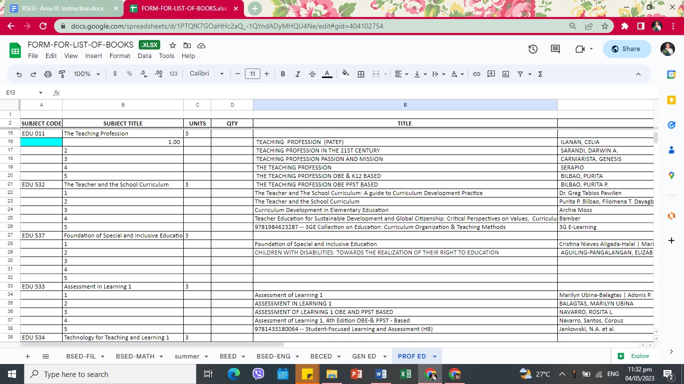Insert a comment using the toolbar icon
This screenshot has height=384, width=684.
tap(491, 73)
